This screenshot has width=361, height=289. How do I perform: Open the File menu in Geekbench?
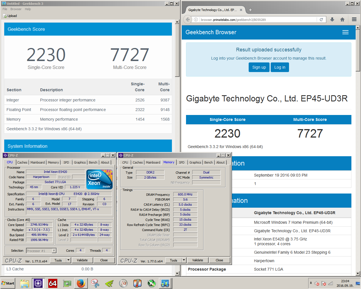[x=5, y=9]
